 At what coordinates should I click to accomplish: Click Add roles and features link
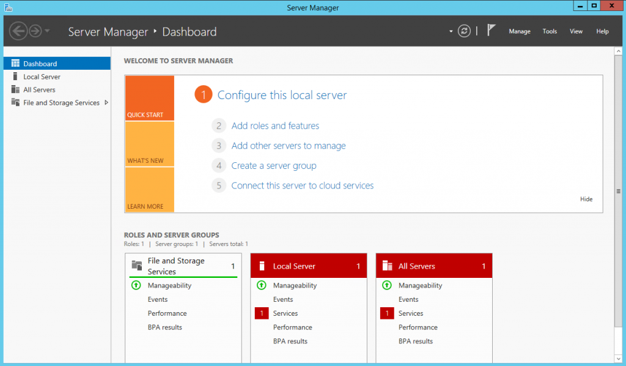(275, 126)
